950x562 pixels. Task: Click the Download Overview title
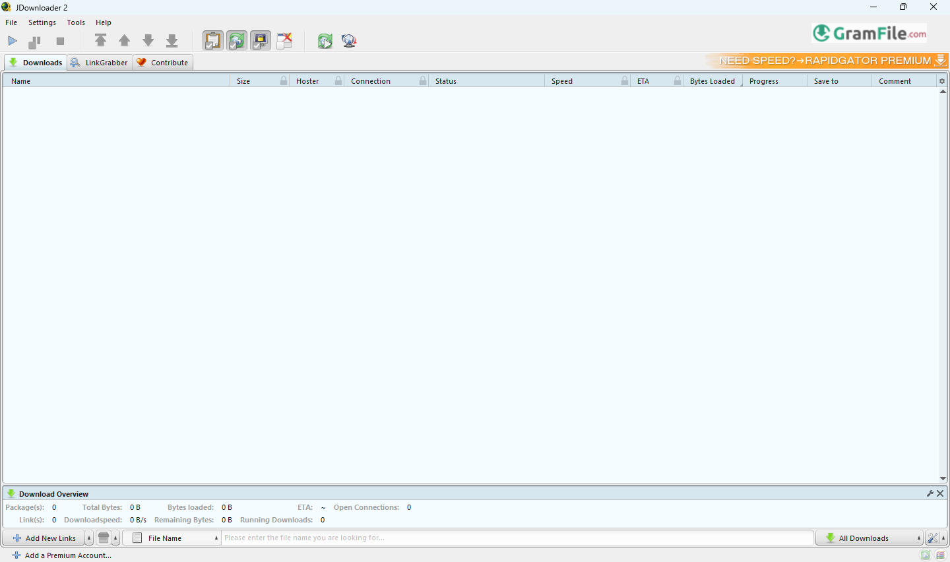(53, 494)
